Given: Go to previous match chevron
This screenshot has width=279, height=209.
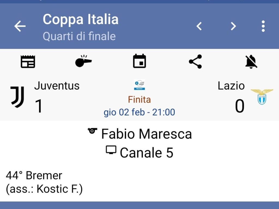Looking at the screenshot, I should 199,26.
